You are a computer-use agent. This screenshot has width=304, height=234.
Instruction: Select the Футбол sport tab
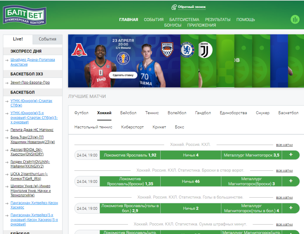tap(81, 113)
